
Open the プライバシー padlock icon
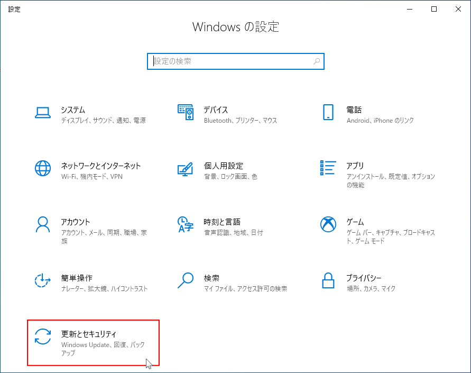[328, 280]
